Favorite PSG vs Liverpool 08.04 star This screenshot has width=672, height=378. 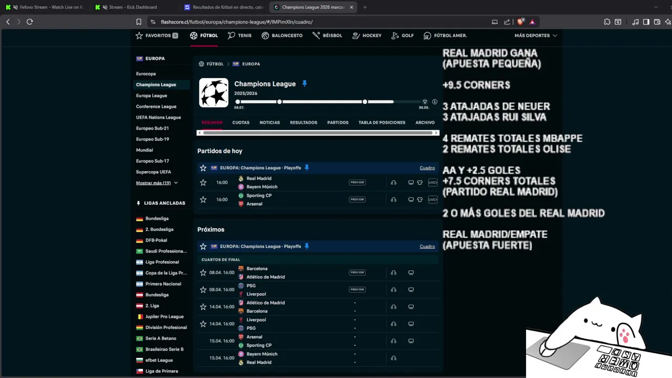coord(203,290)
